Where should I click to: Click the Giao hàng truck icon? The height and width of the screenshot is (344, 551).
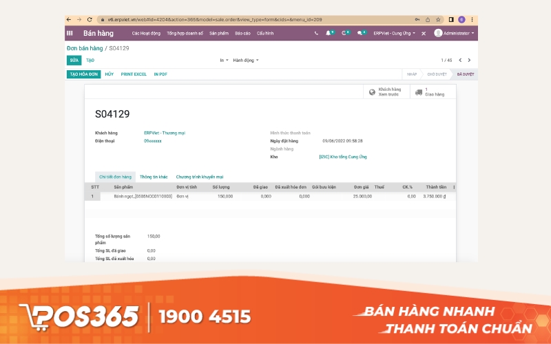419,92
